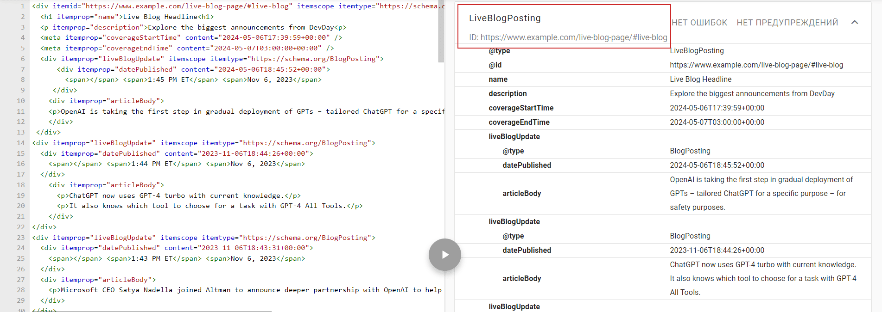Select the @id value URL
882x312 pixels.
click(756, 65)
